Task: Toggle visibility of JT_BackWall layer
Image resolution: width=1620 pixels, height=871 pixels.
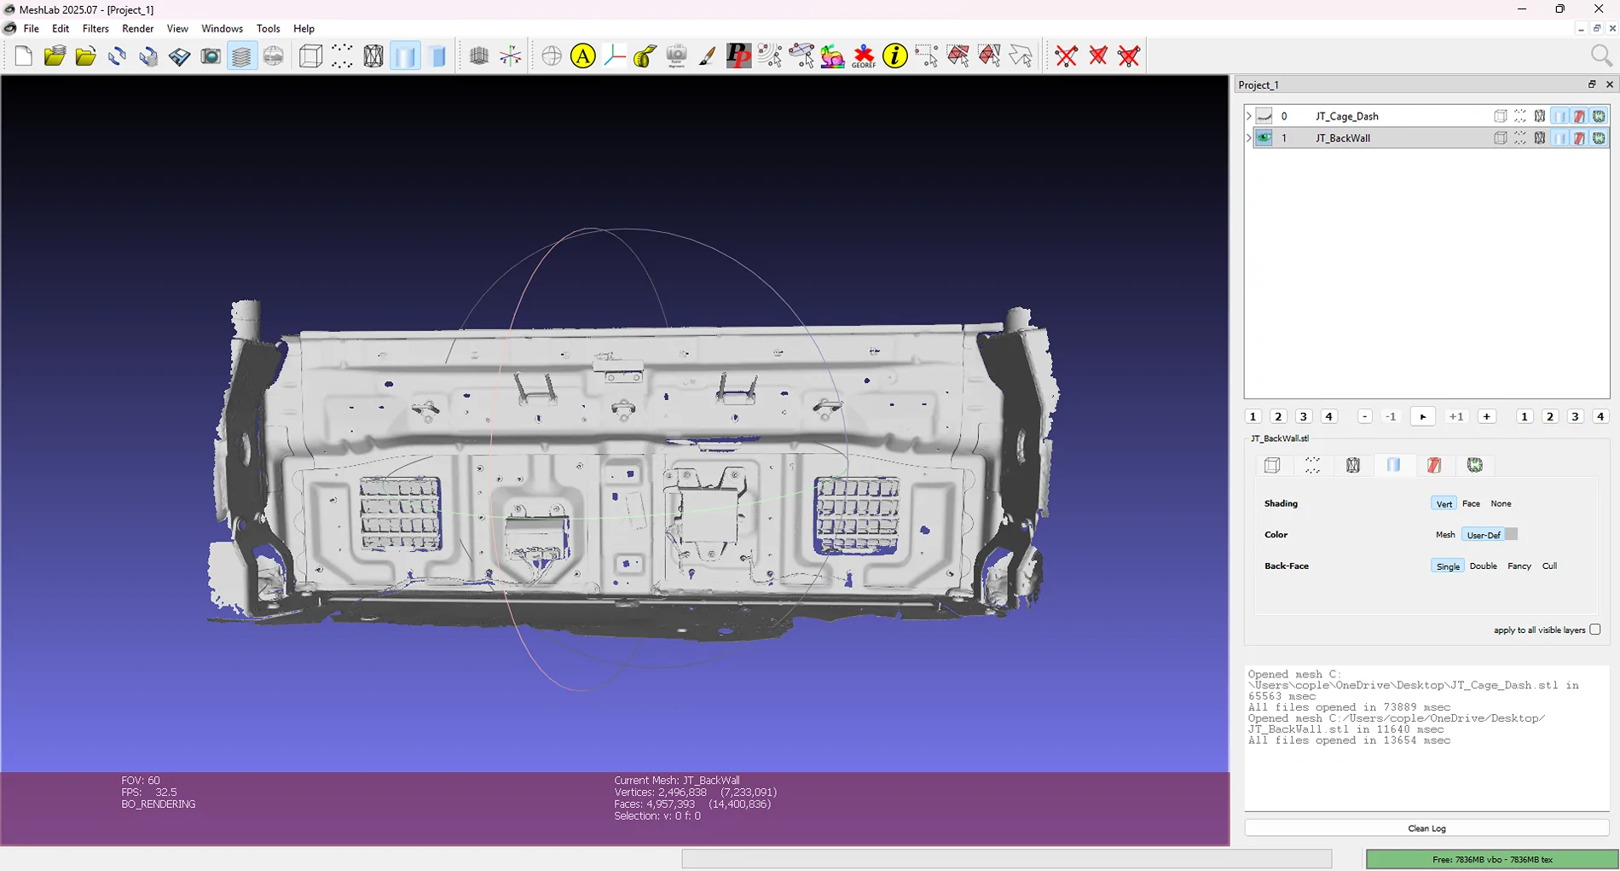Action: tap(1264, 138)
